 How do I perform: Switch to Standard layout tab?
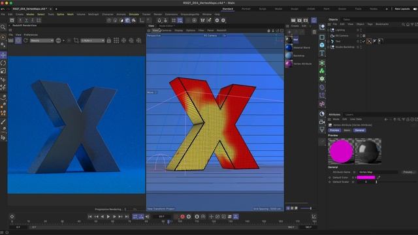(x=228, y=9)
